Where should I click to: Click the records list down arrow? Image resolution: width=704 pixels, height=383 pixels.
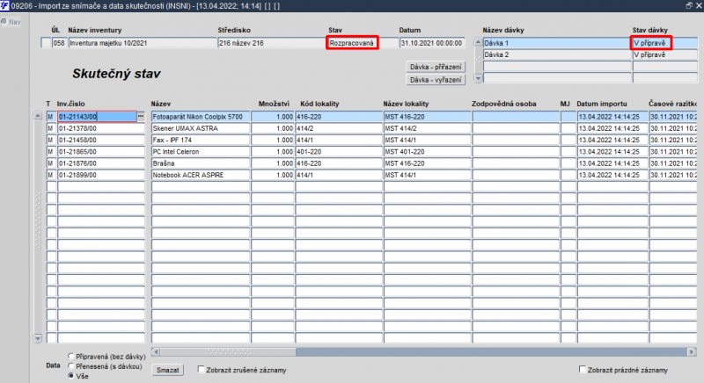38,338
